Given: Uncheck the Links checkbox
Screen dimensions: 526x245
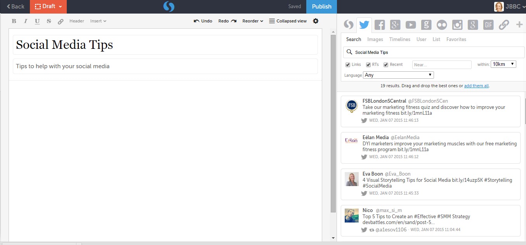Looking at the screenshot, I should click(348, 65).
